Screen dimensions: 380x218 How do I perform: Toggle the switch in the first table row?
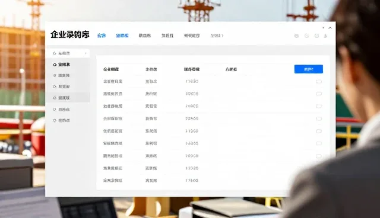(x=319, y=81)
